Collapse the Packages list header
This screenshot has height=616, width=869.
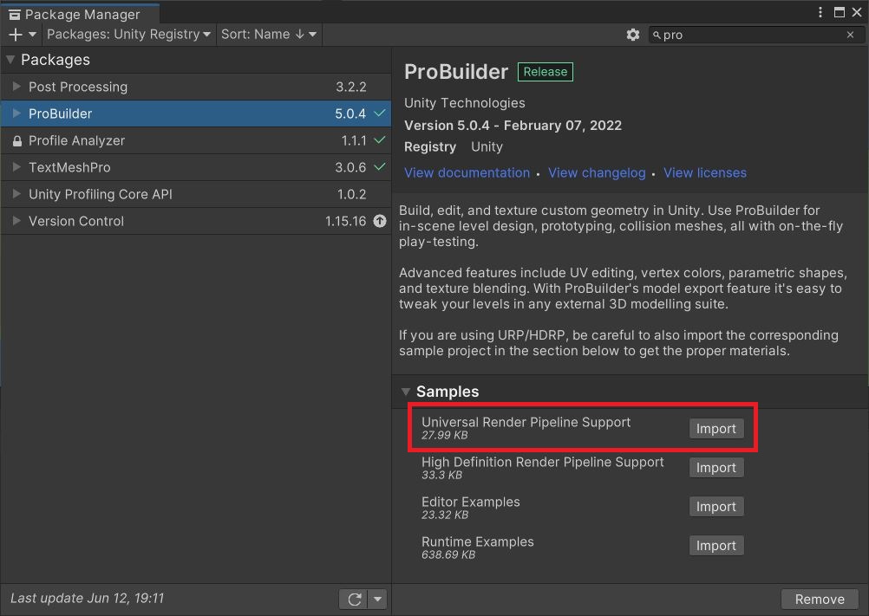(x=10, y=60)
